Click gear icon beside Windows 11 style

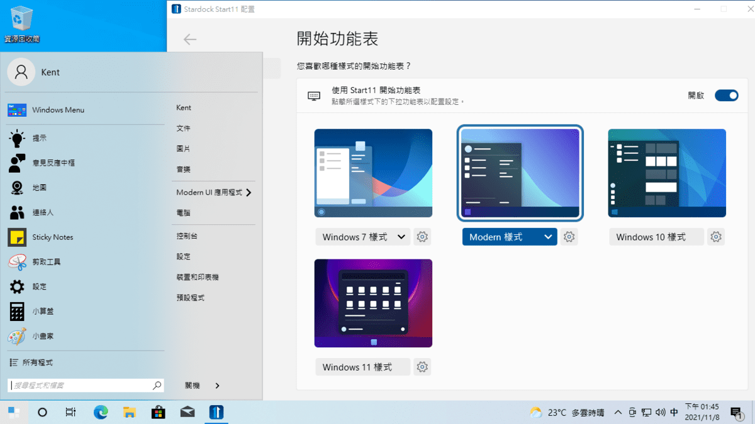coord(422,367)
